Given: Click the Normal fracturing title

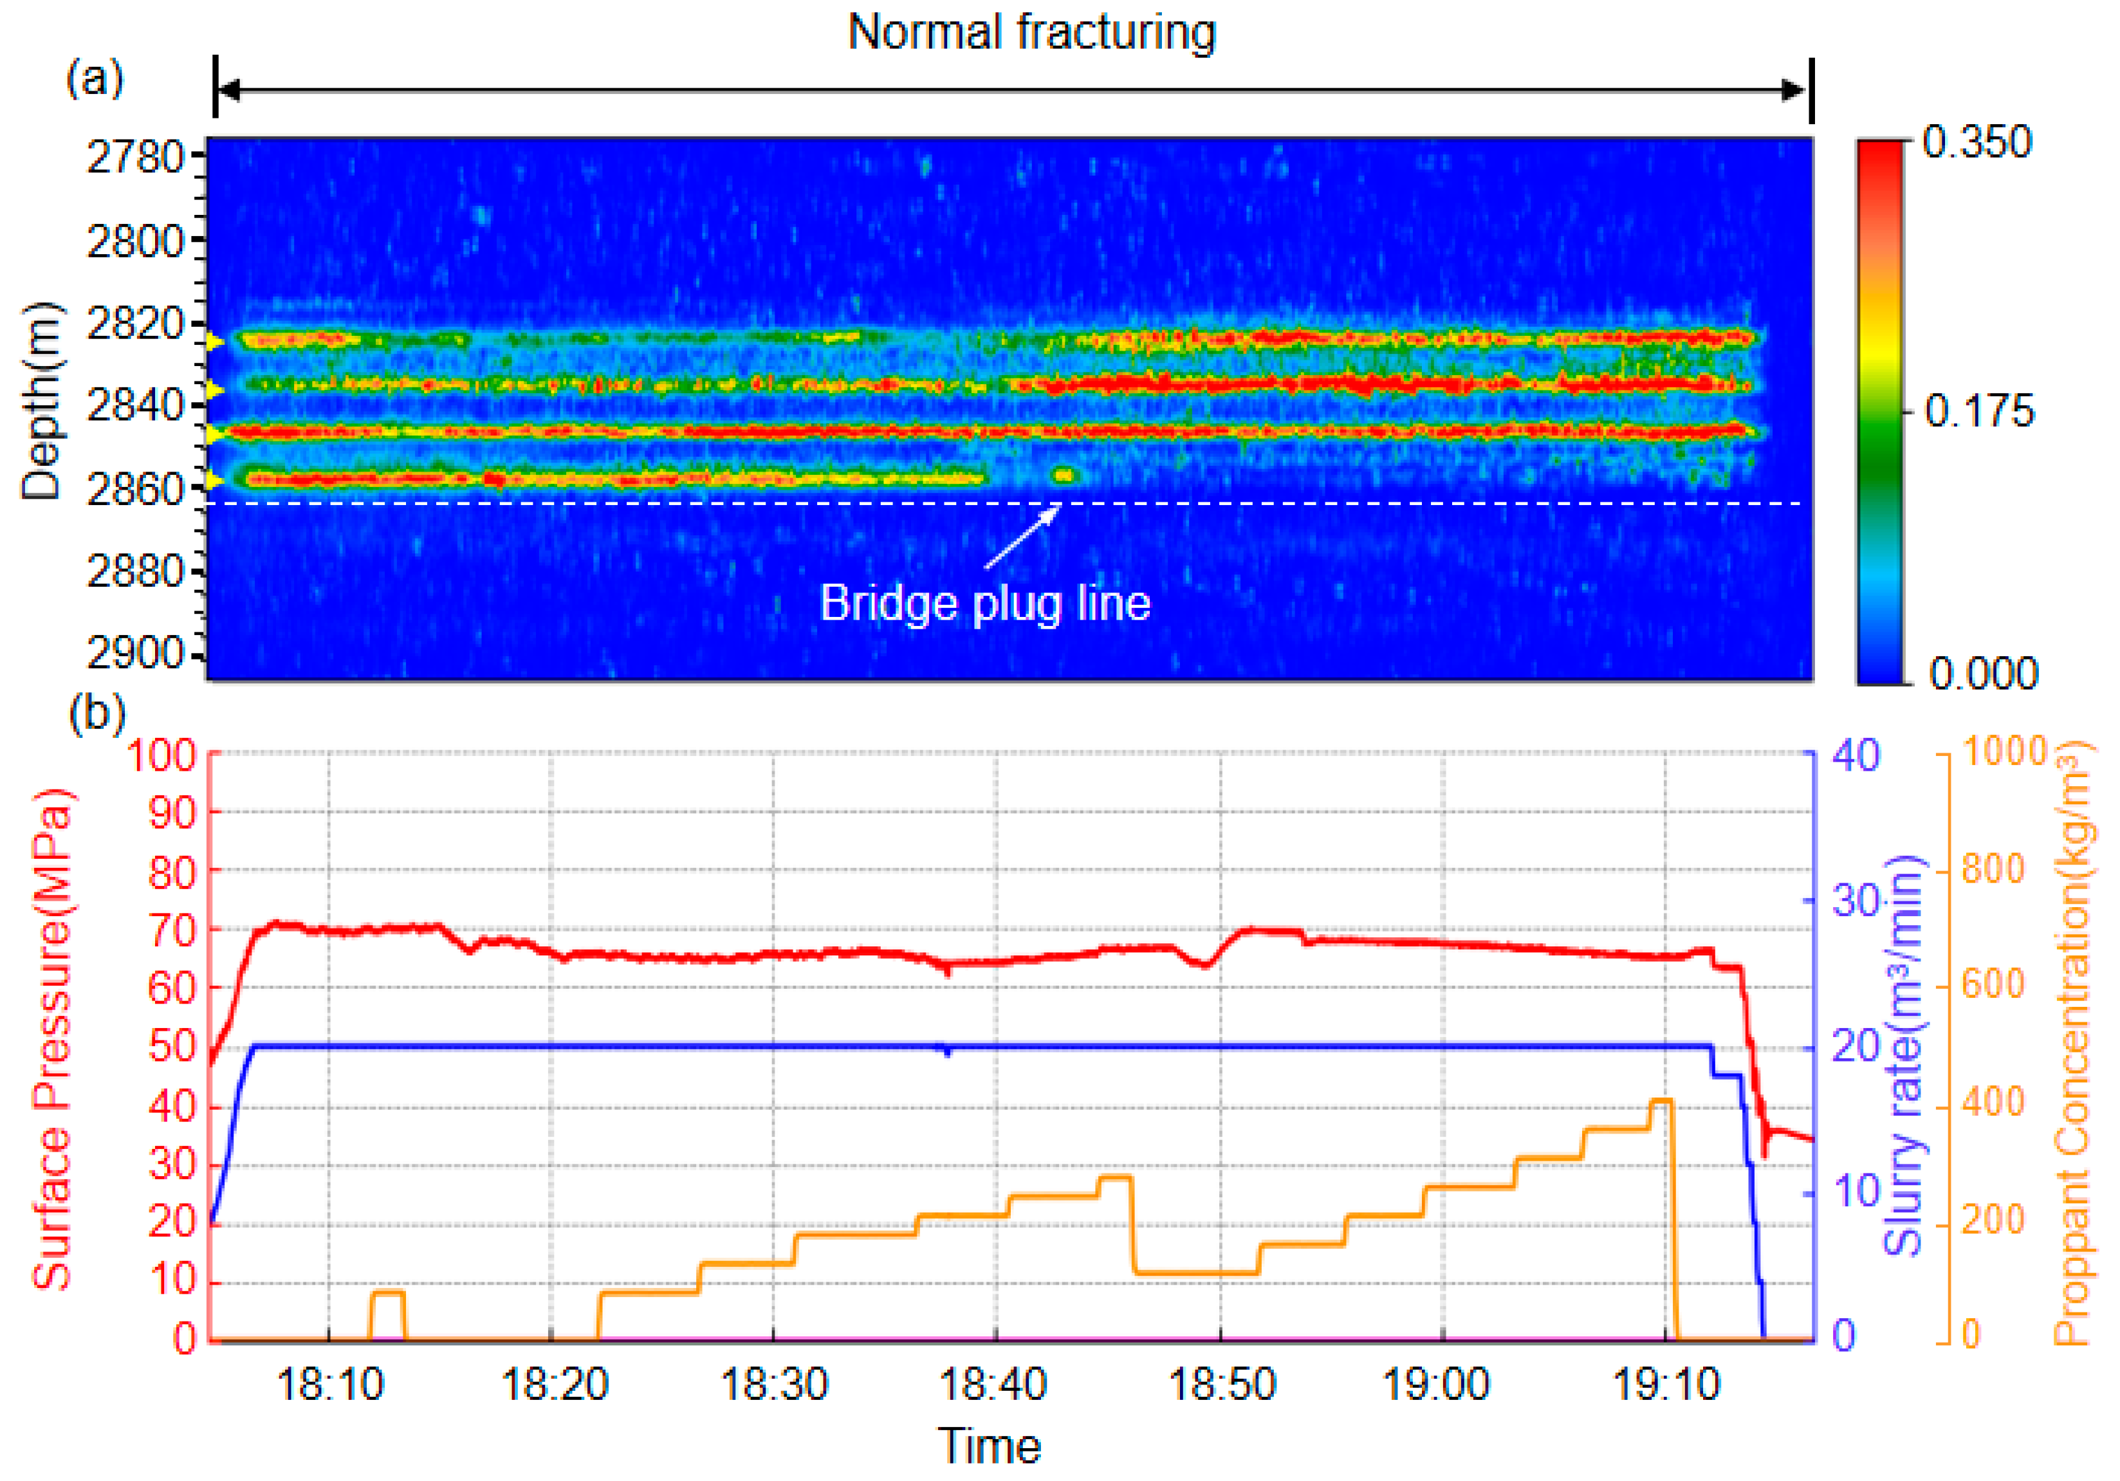Looking at the screenshot, I should [1031, 33].
